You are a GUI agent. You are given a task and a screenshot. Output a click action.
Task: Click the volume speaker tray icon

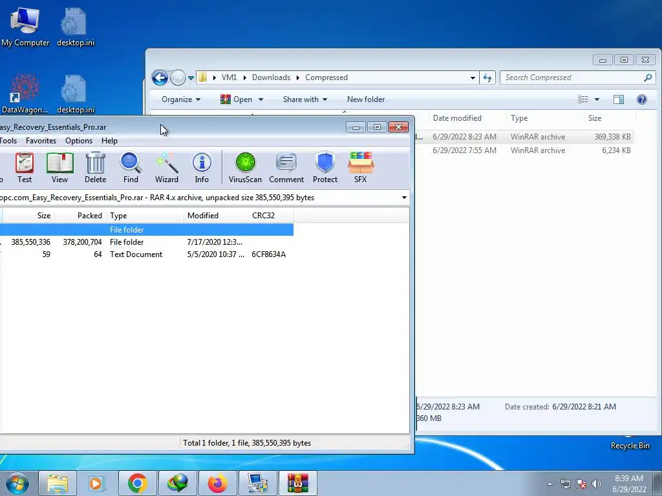click(597, 484)
